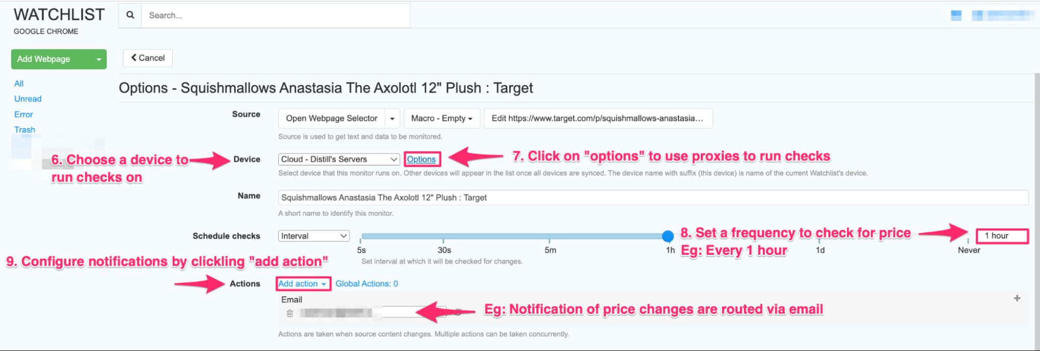Expand the Add Webpage split-button arrow
1040x351 pixels.
tap(98, 59)
